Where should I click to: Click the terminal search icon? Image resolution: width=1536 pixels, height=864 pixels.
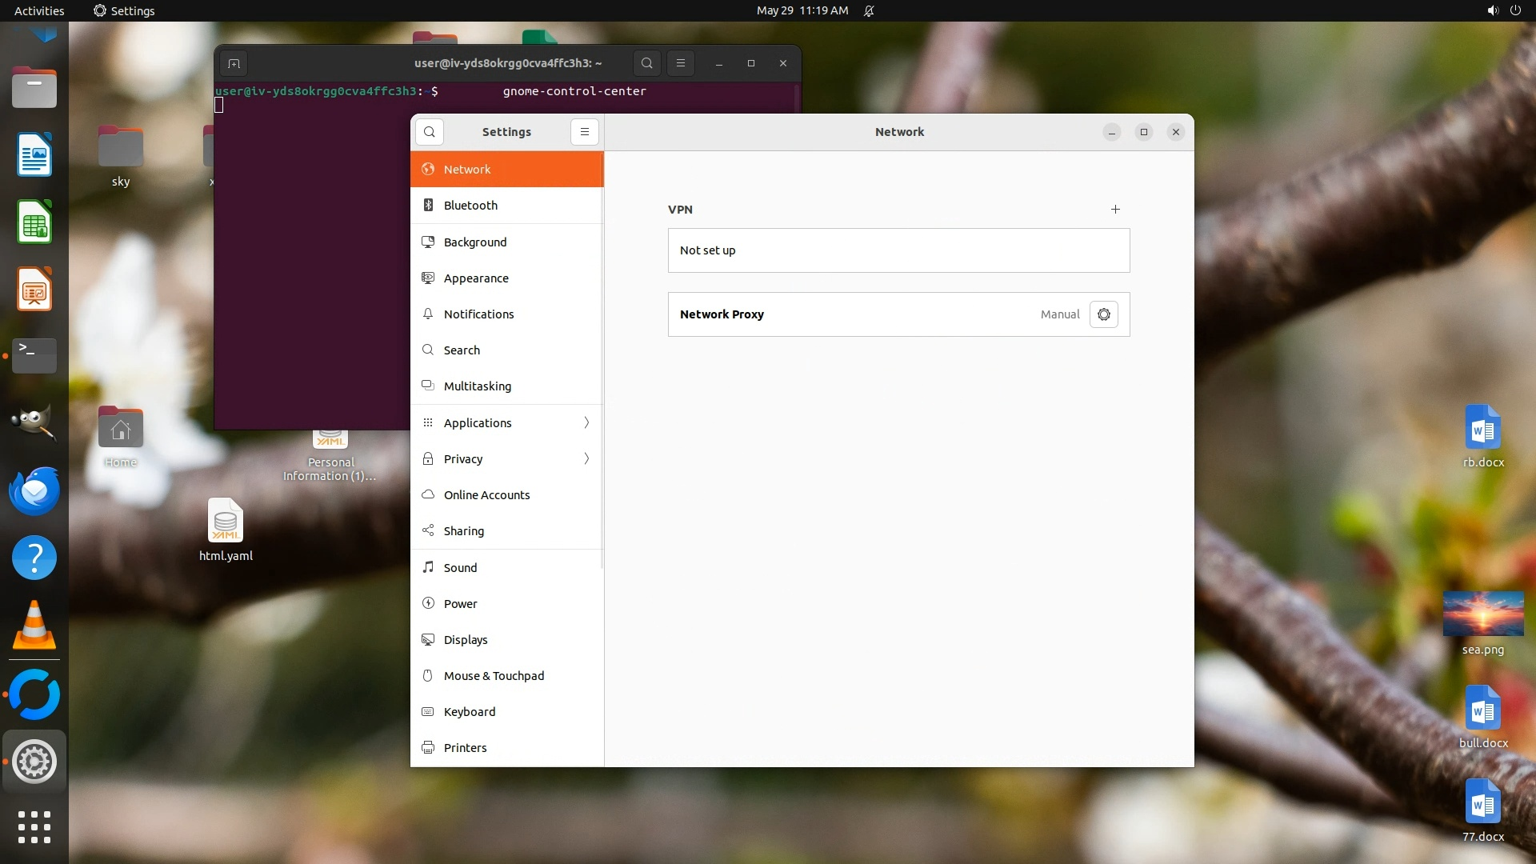(647, 63)
